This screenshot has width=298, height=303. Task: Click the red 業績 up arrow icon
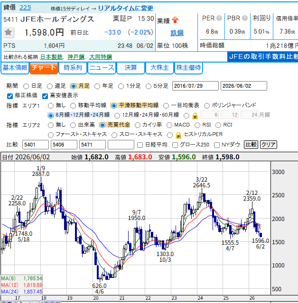175,20
